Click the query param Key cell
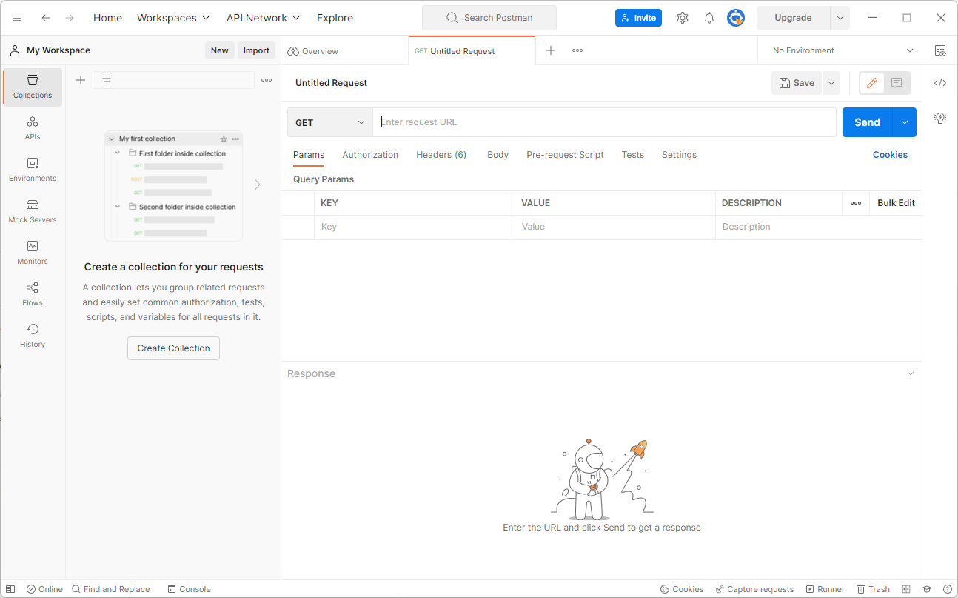Screen dimensions: 958x598 click(x=415, y=227)
